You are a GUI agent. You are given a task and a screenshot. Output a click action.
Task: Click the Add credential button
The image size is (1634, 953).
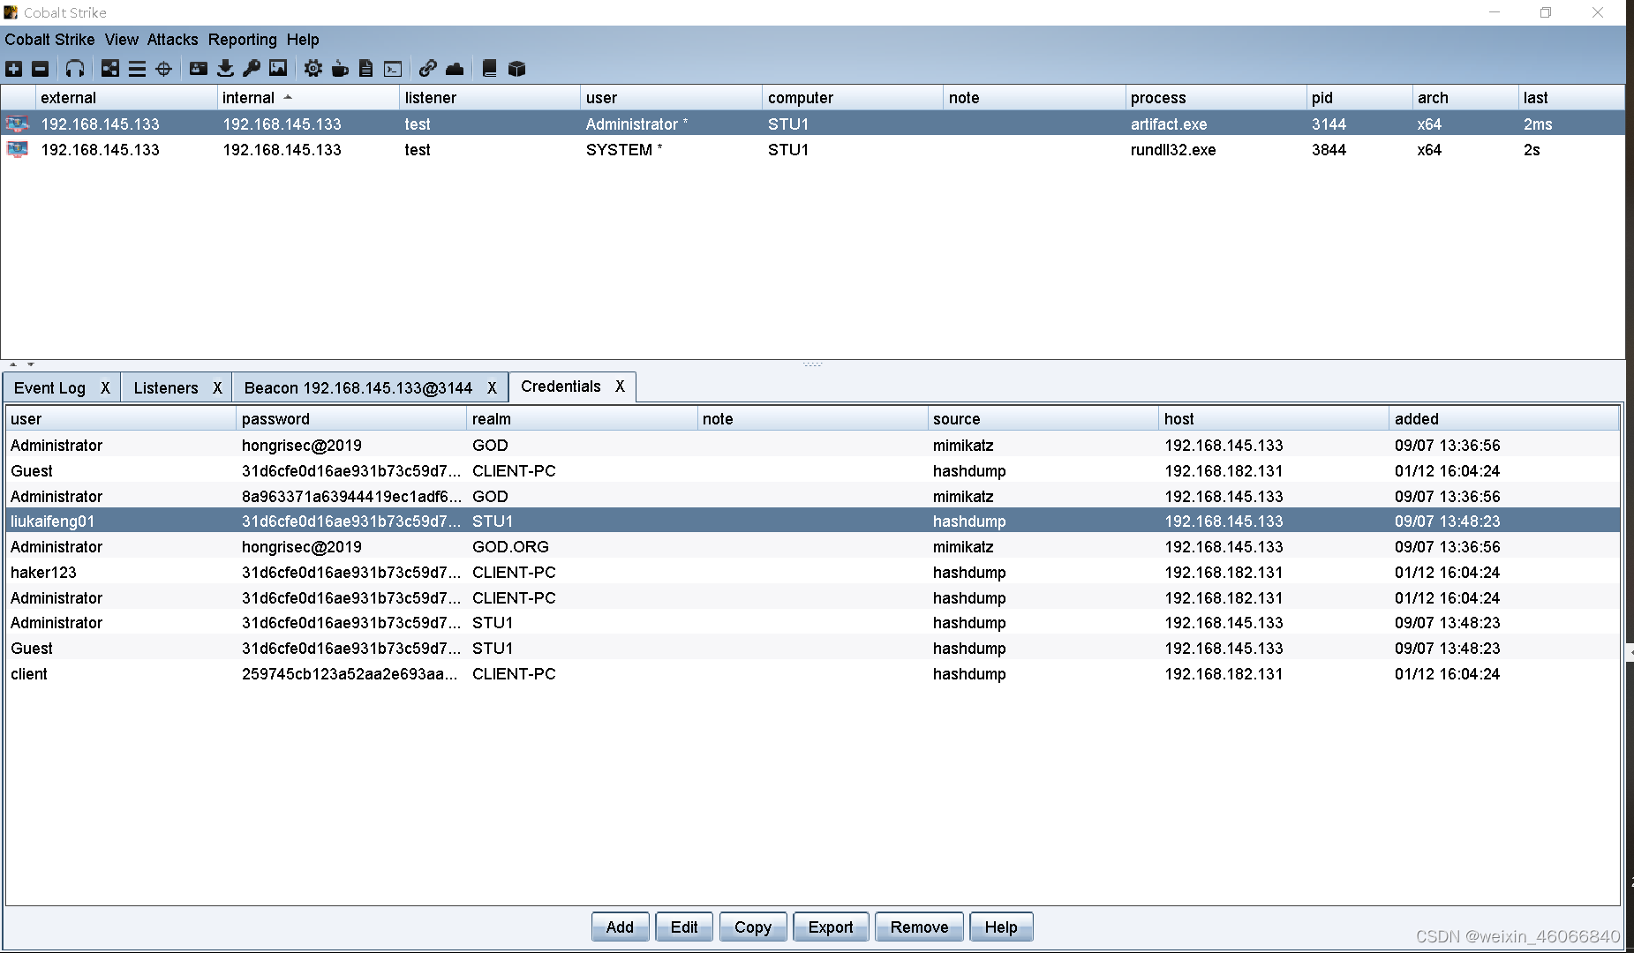[620, 927]
